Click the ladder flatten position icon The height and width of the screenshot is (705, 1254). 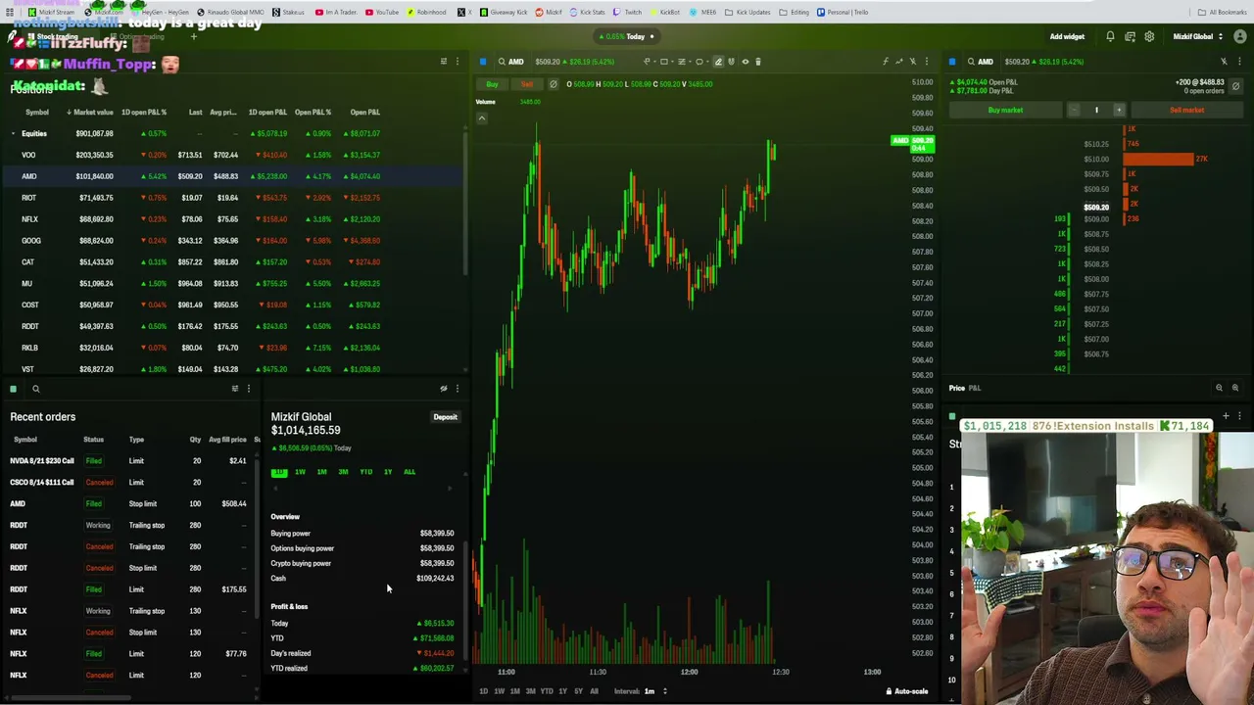pyautogui.click(x=1235, y=85)
